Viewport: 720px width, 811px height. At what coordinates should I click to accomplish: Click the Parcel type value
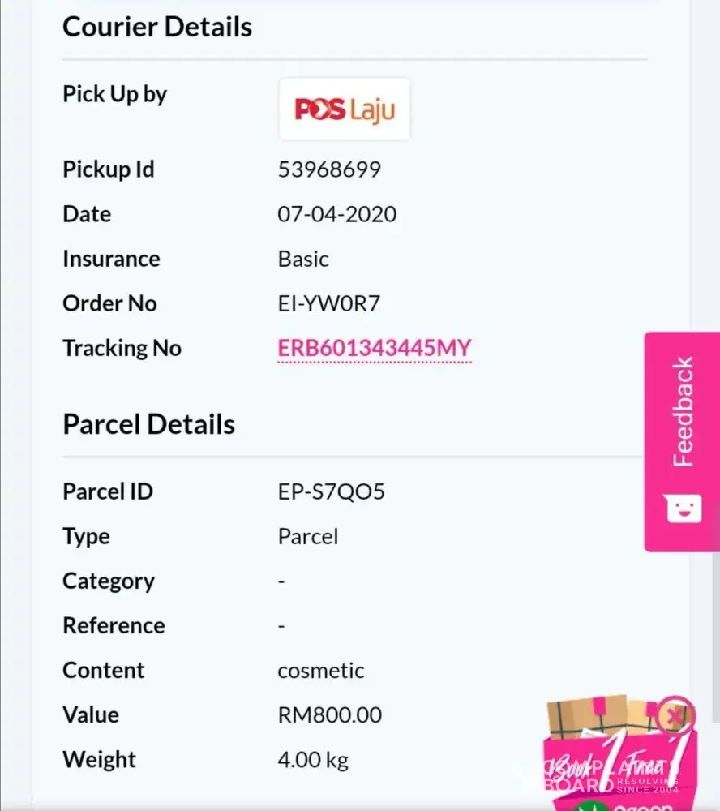click(x=308, y=536)
